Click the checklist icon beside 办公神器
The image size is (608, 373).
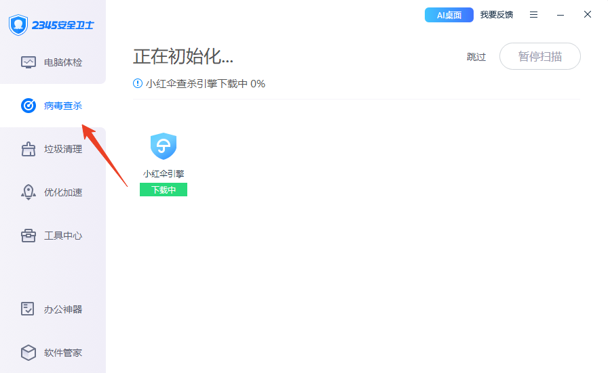click(x=28, y=309)
